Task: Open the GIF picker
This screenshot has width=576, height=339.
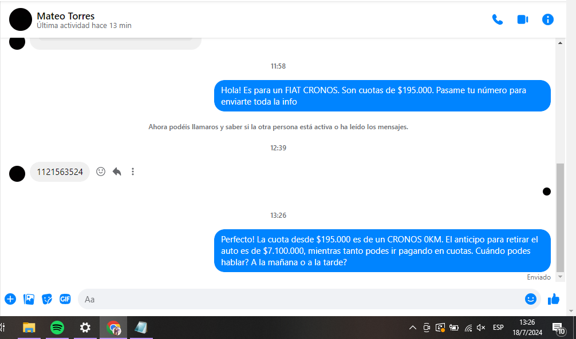Action: [65, 299]
